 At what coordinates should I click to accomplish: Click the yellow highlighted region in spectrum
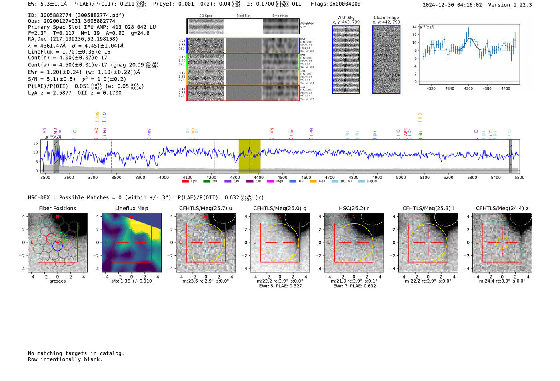(250, 156)
